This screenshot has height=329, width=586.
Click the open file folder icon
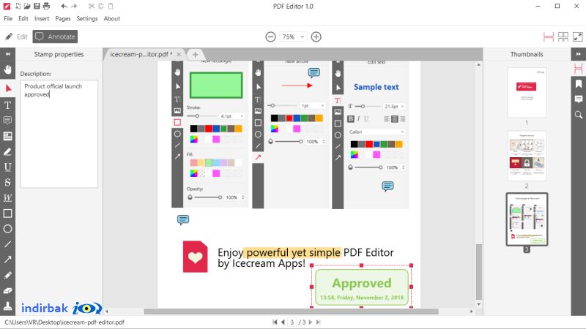point(27,7)
